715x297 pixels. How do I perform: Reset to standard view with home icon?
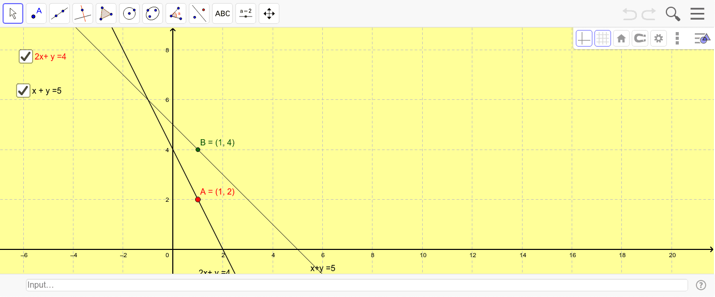(x=621, y=38)
